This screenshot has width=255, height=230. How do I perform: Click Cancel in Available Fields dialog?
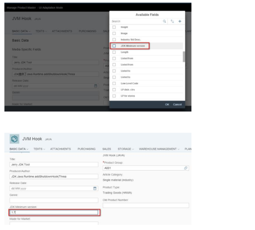[x=177, y=105]
